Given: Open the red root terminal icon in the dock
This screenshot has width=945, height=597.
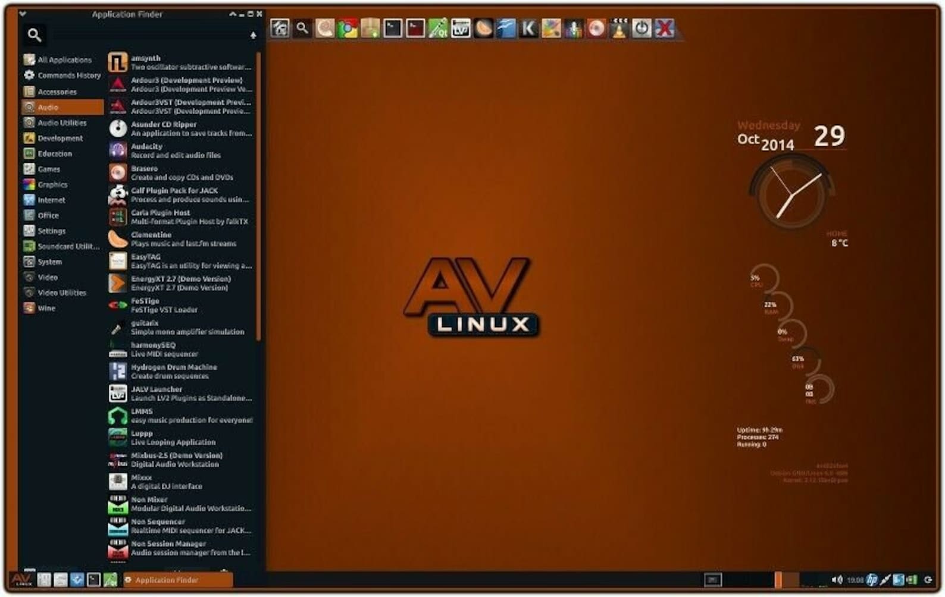Looking at the screenshot, I should pyautogui.click(x=415, y=28).
